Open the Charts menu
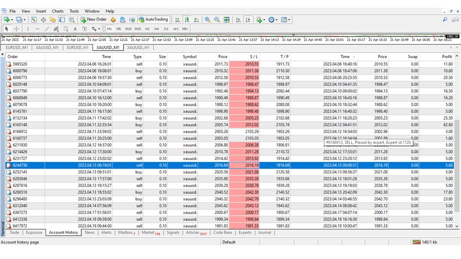461x259 pixels. click(x=58, y=11)
